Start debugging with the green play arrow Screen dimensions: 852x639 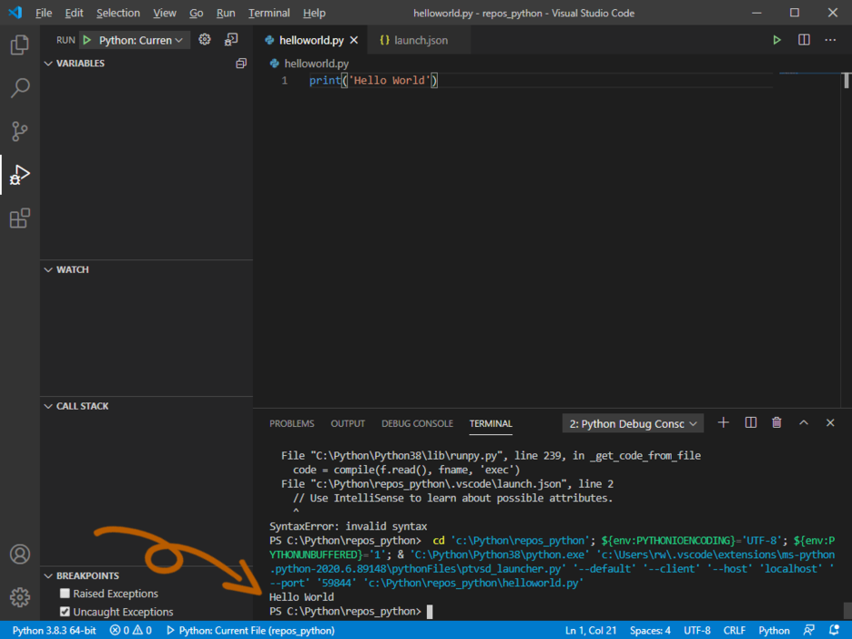pyautogui.click(x=87, y=40)
